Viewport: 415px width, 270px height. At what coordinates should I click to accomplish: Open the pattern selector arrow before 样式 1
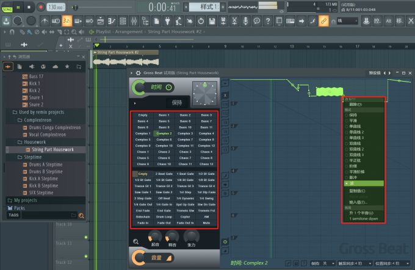coord(186,7)
